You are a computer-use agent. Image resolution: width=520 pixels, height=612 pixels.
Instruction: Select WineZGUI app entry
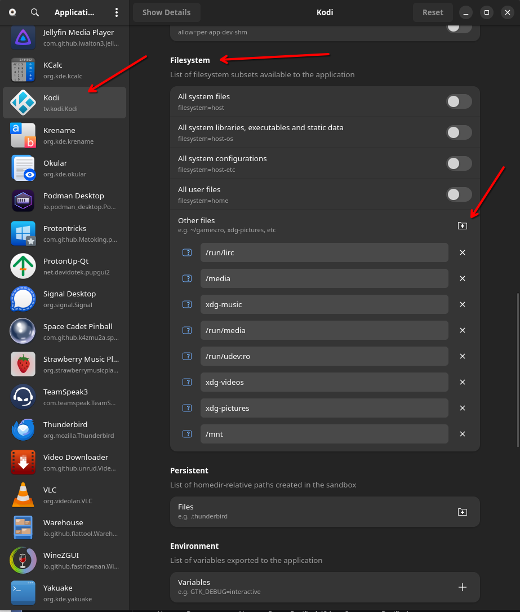pos(64,560)
